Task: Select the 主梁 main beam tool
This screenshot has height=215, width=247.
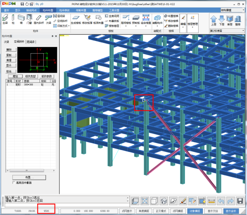Action: (5, 19)
